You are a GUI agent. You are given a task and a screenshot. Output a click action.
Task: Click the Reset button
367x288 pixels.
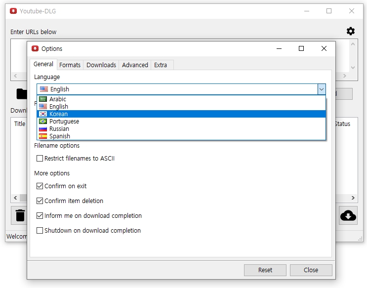pos(265,270)
